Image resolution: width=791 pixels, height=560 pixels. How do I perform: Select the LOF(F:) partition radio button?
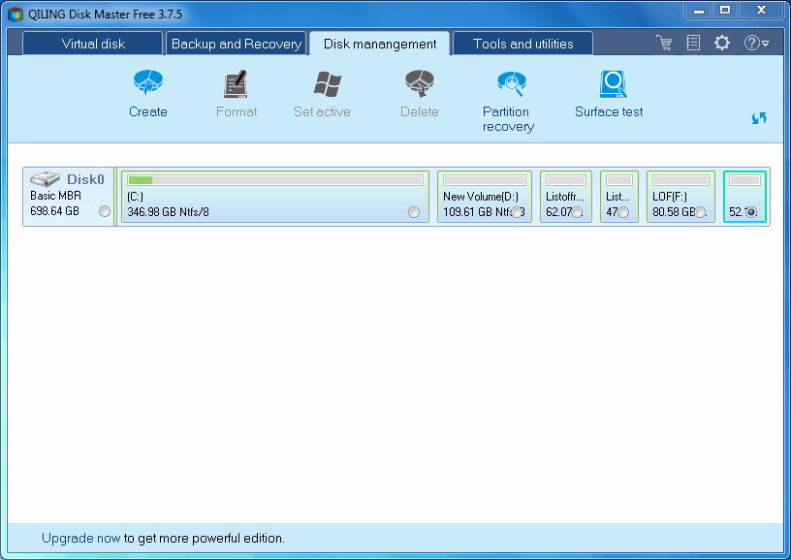(x=700, y=212)
